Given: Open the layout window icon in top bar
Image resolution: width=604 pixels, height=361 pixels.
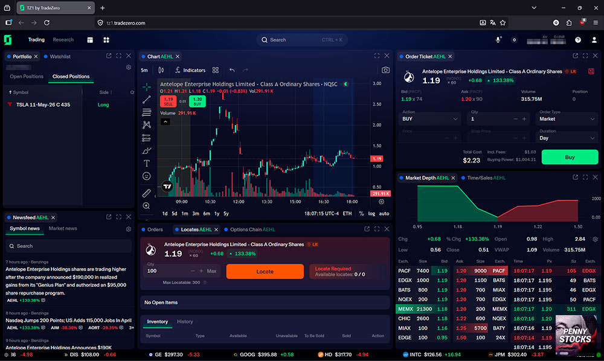Looking at the screenshot, I should pos(90,40).
